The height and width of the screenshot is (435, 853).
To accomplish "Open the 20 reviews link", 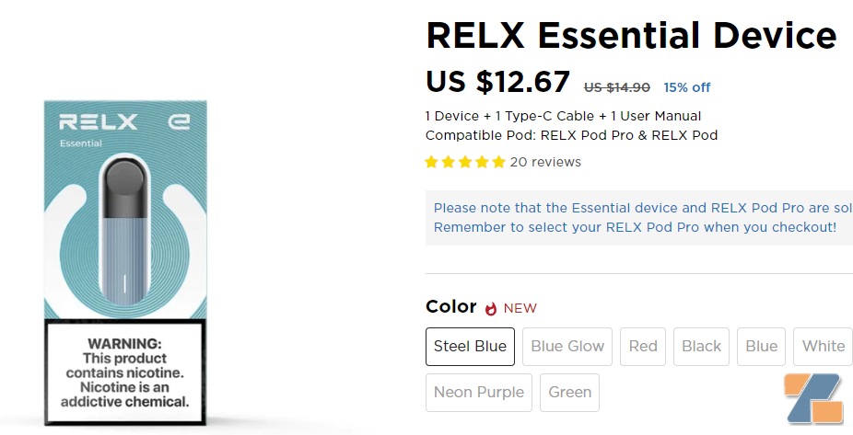I will pyautogui.click(x=545, y=162).
